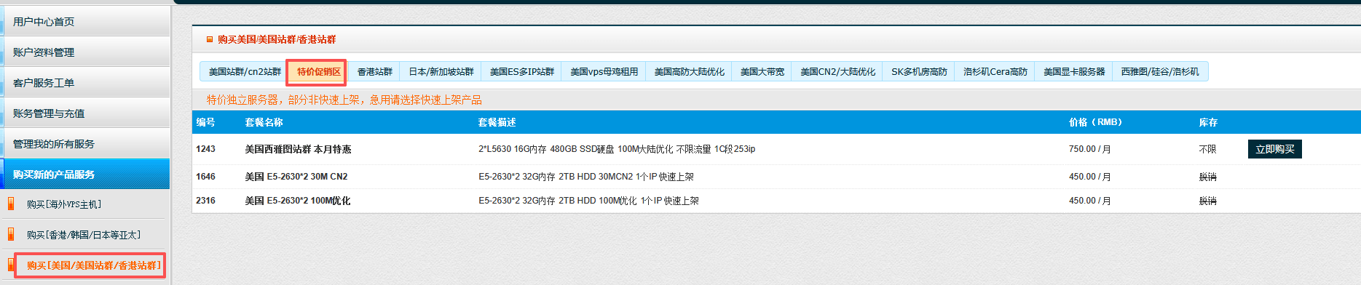Click description starting with 2*L5630 16G内存
Viewport: 1361px width, 285px height.
[617, 149]
